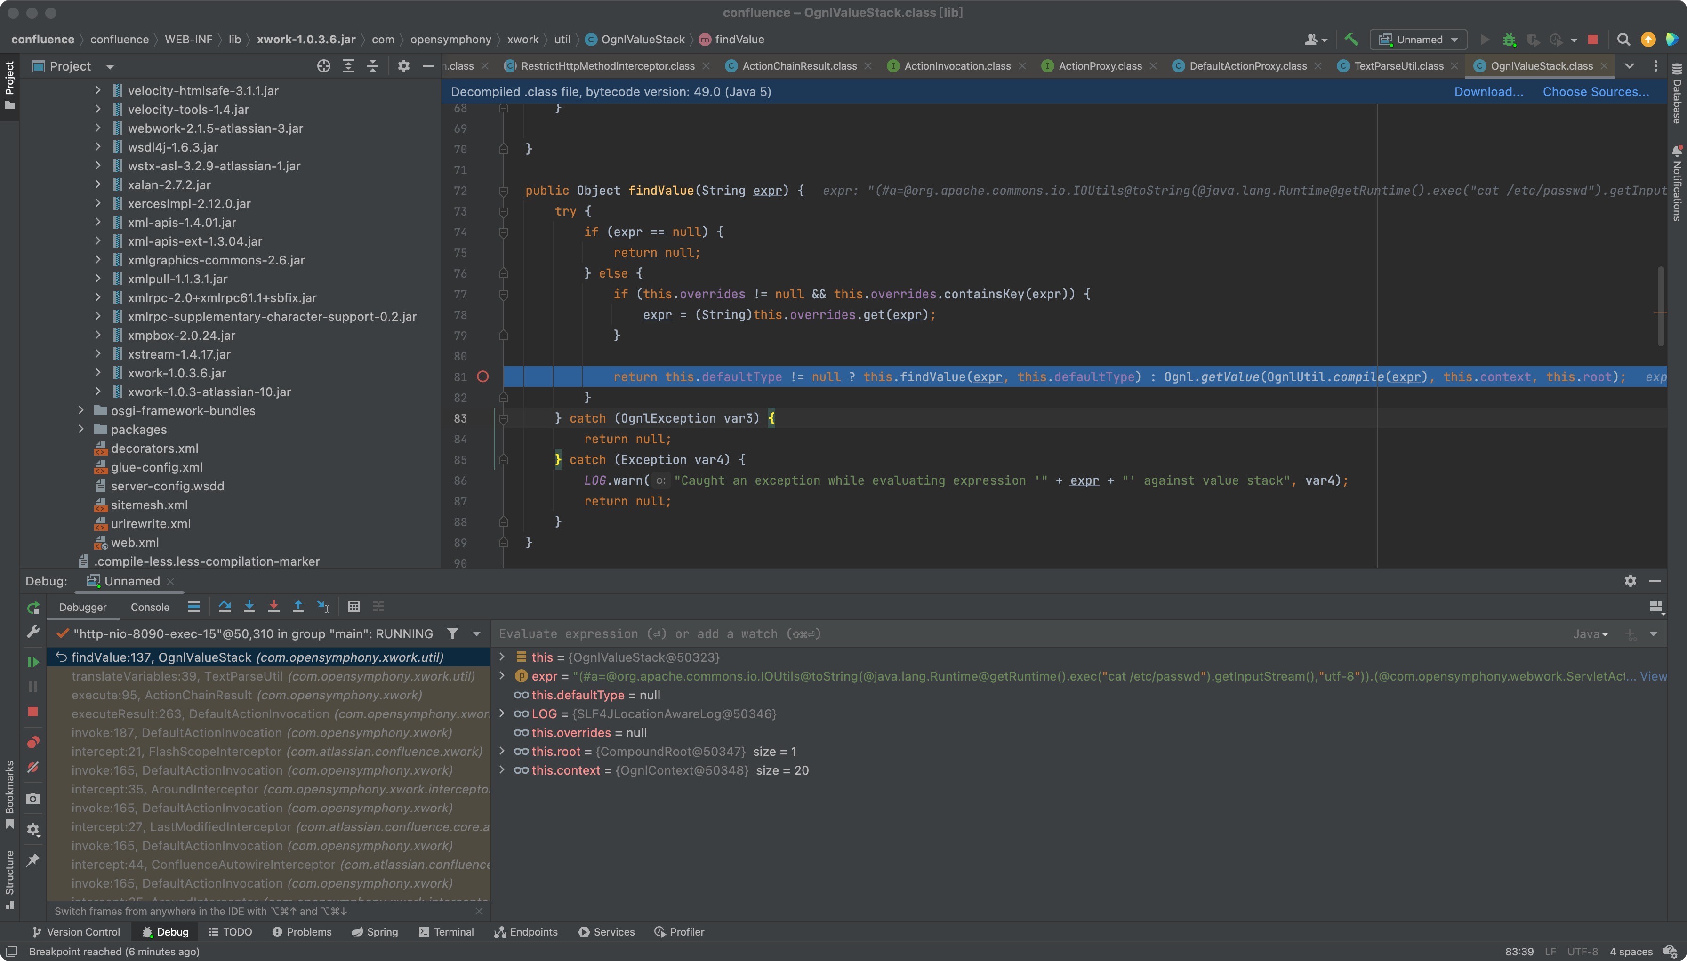1687x961 pixels.
Task: Toggle Mute Breakpoints icon
Action: click(33, 767)
